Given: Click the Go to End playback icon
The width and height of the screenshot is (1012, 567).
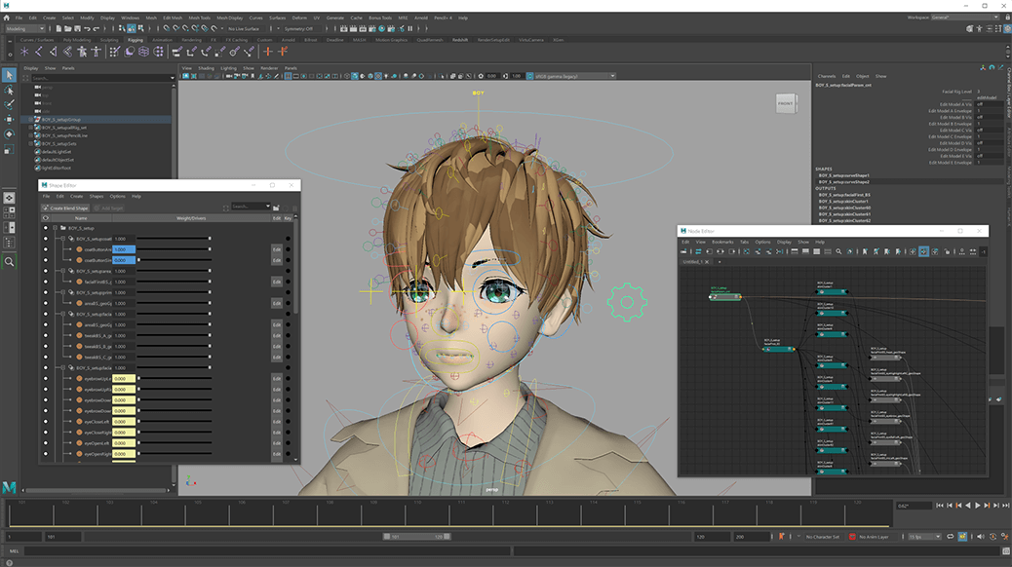Looking at the screenshot, I should click(x=1005, y=506).
